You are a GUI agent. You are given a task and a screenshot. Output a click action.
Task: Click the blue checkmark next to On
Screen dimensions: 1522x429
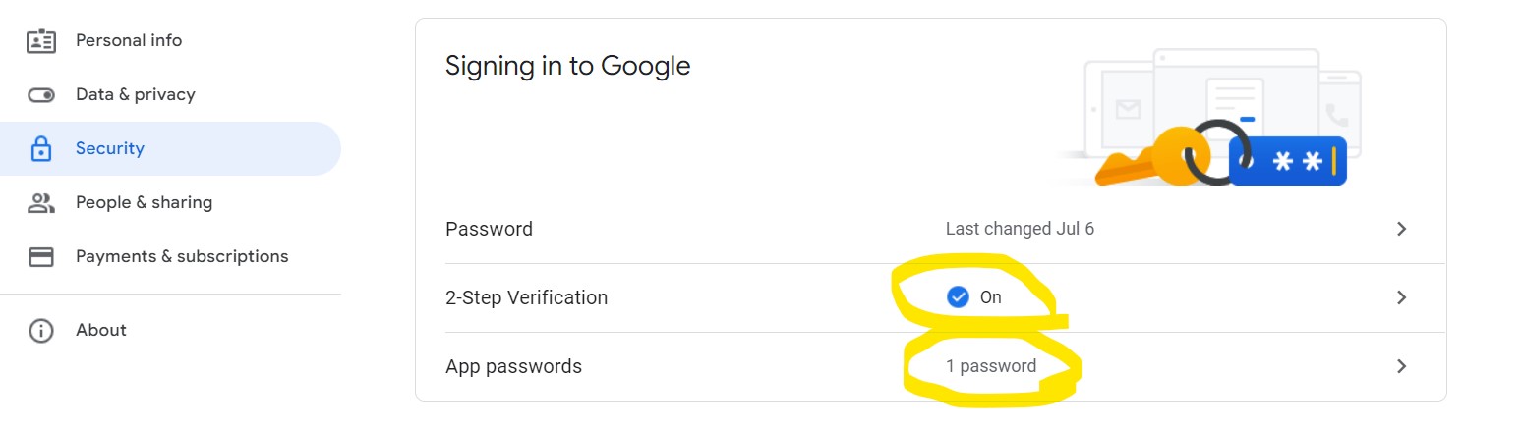coord(958,296)
